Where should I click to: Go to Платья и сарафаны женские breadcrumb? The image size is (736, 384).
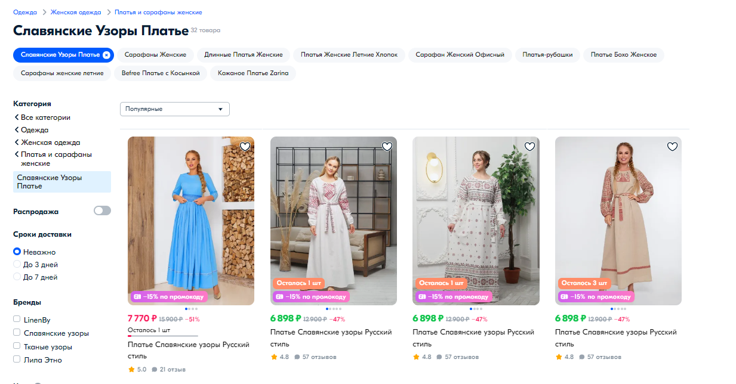click(158, 12)
